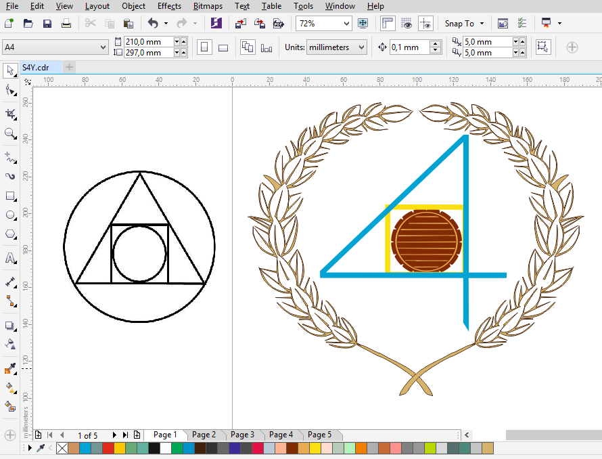602x459 pixels.
Task: Open a new document tab with plus
Action: click(69, 67)
